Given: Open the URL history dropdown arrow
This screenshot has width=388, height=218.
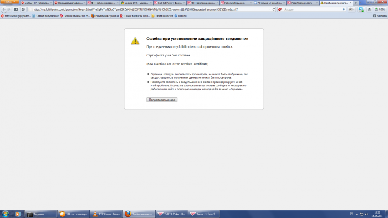Looking at the screenshot, I should click(270, 9).
